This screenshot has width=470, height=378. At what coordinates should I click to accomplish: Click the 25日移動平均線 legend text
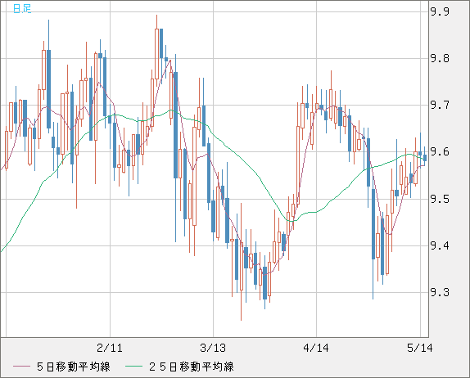pyautogui.click(x=192, y=367)
